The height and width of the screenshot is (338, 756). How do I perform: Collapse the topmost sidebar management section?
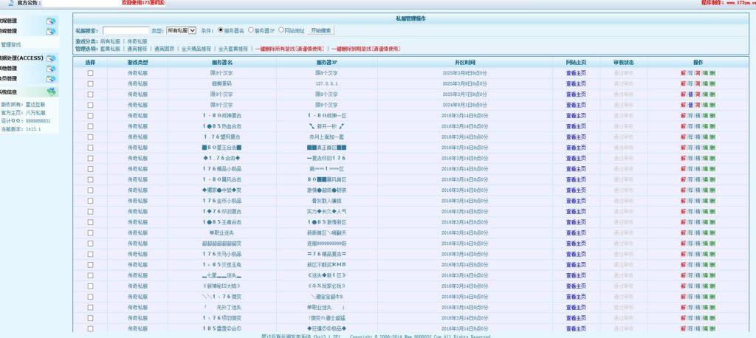click(x=51, y=21)
